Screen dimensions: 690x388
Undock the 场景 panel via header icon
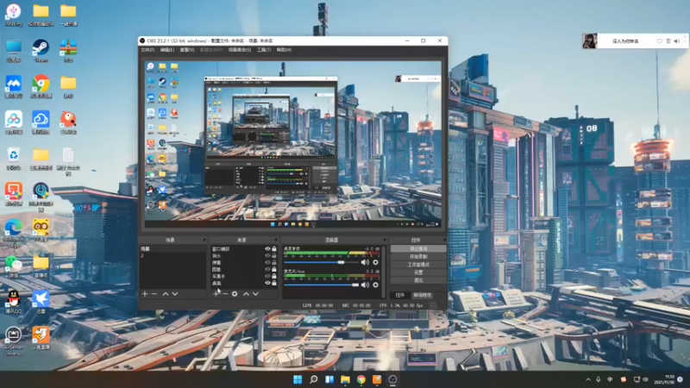204,241
